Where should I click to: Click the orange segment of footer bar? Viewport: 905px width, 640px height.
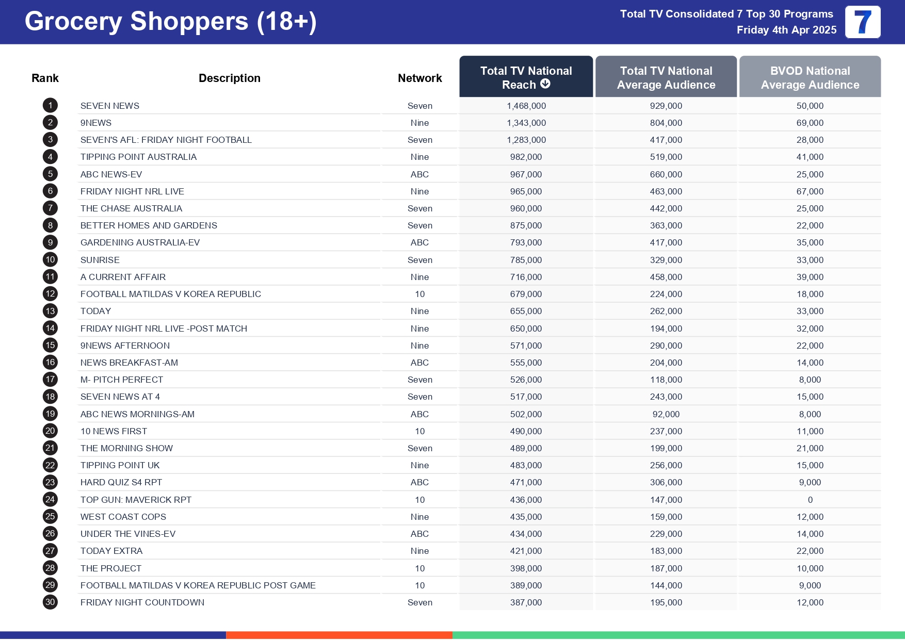(339, 635)
